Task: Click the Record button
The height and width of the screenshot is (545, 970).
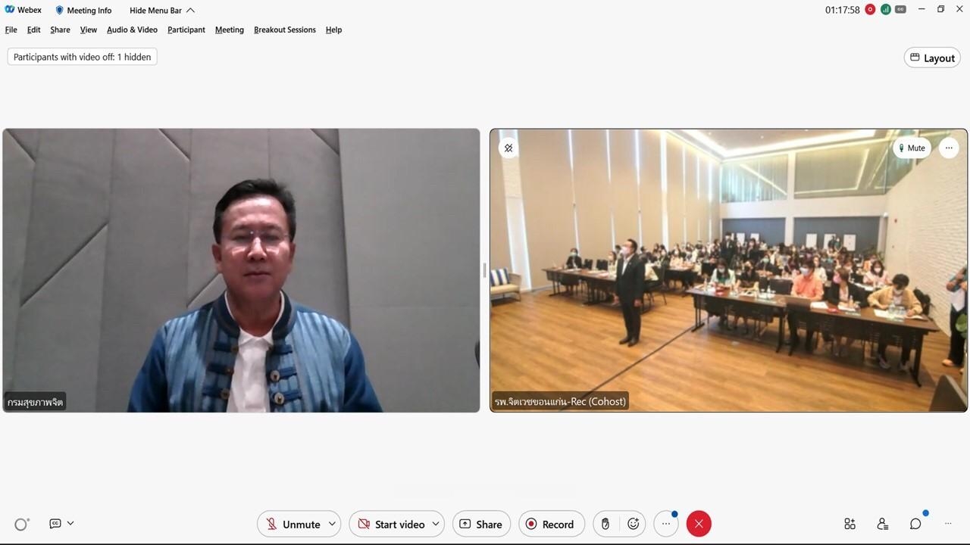Action: point(550,524)
